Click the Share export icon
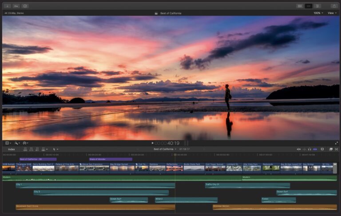Screen dimensions: 341x216 coord(334,6)
